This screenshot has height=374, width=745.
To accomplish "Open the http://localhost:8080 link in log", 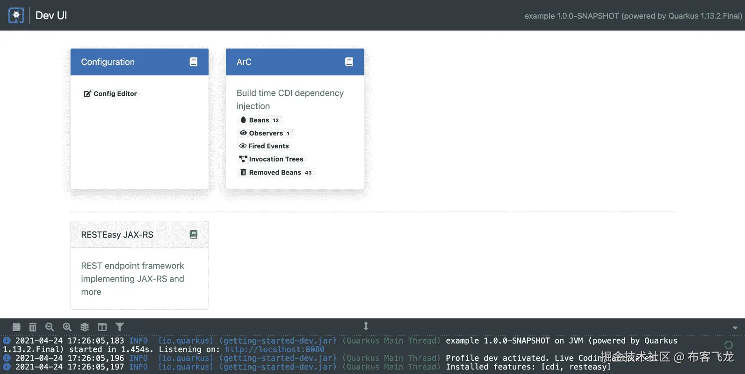I will tap(275, 349).
